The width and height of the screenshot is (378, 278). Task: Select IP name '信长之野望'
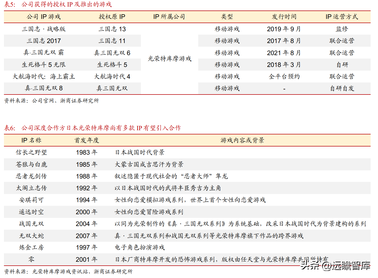pyautogui.click(x=31, y=153)
